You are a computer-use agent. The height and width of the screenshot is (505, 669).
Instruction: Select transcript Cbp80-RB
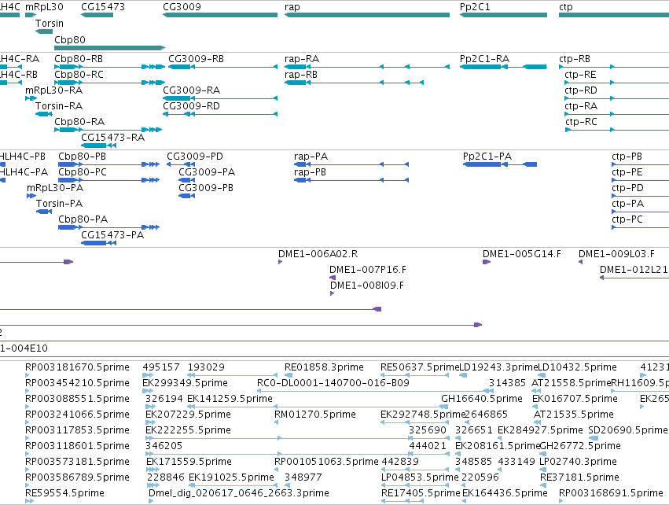coord(79,59)
